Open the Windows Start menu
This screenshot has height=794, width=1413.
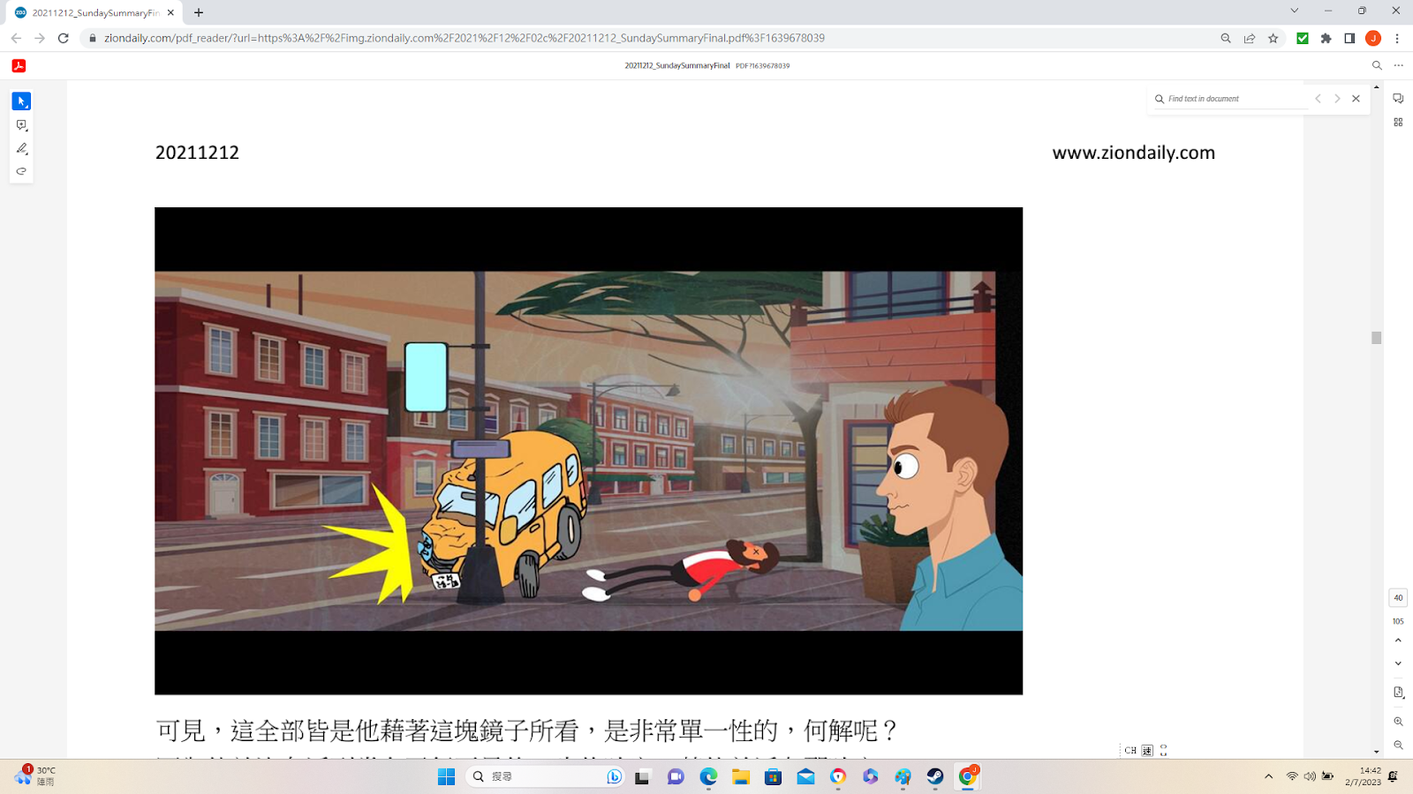pos(447,776)
